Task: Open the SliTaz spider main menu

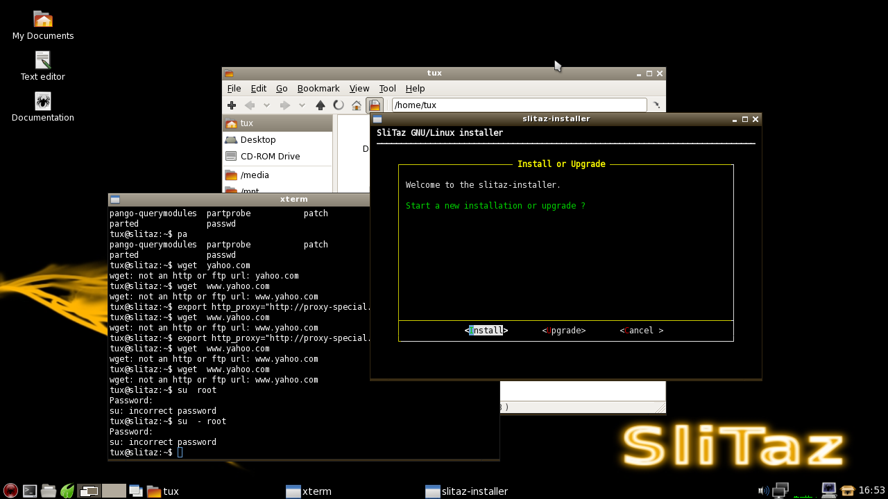Action: 10,491
